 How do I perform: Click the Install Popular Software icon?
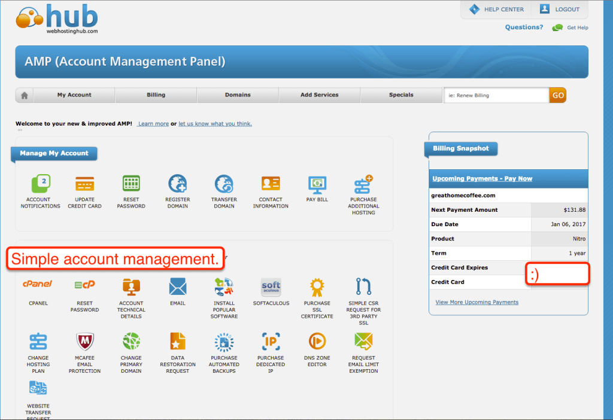click(x=224, y=287)
